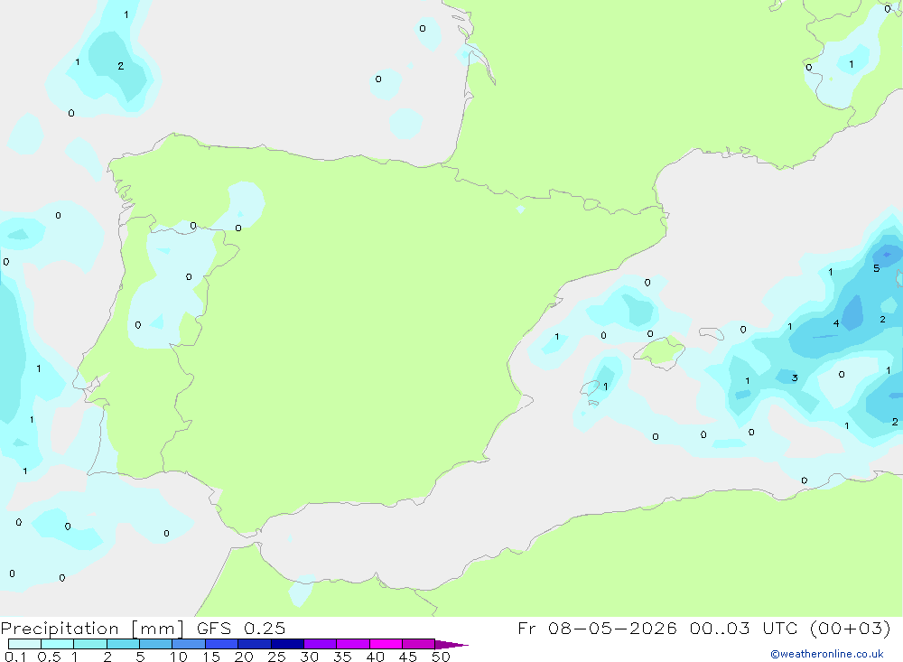The height and width of the screenshot is (662, 903).
Task: Click the map precipitation value '4'
Action: click(x=835, y=323)
